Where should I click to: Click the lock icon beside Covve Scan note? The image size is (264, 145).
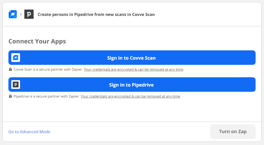(10, 69)
